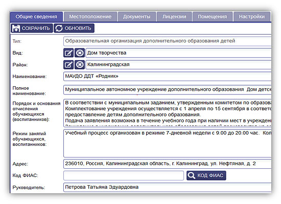
Task: Click the Вид: field label
Action: point(17,53)
